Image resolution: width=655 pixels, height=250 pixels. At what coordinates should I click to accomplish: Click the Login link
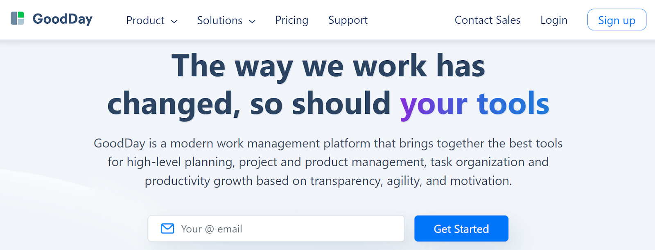coord(554,20)
